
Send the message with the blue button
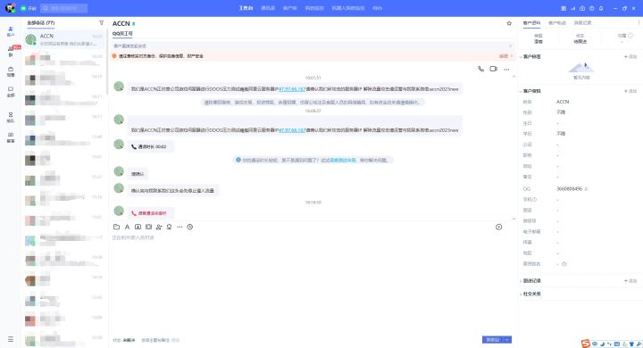[x=492, y=339]
